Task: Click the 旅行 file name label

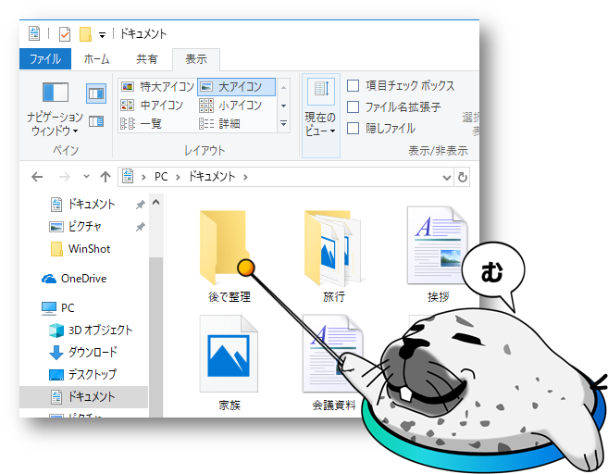Action: click(x=334, y=297)
